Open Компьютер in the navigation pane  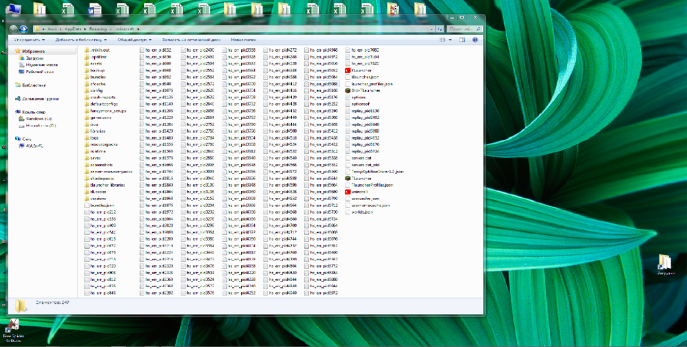[34, 112]
